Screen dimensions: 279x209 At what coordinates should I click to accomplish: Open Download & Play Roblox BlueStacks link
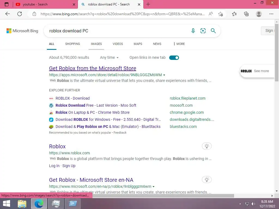point(108,127)
